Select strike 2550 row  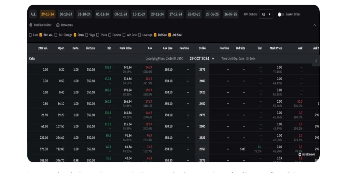coord(202,149)
